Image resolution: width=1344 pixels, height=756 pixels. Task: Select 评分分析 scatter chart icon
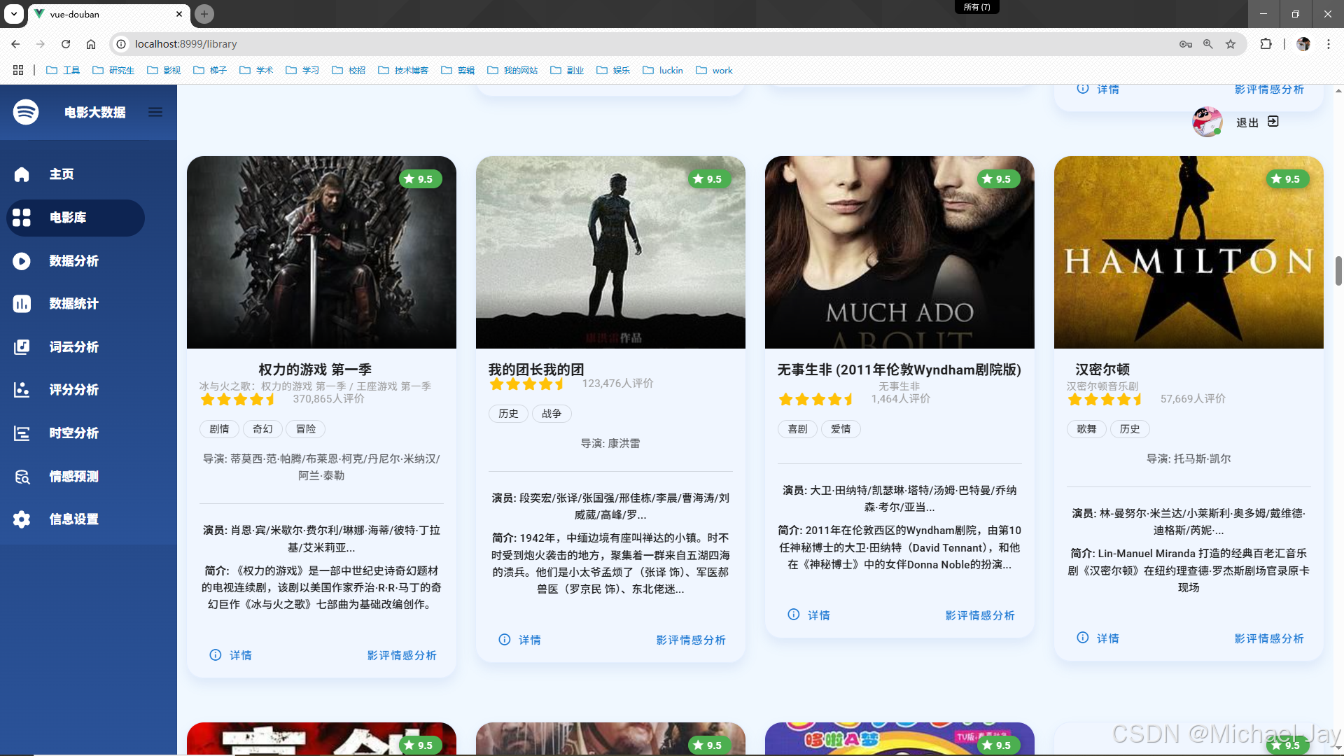point(22,390)
